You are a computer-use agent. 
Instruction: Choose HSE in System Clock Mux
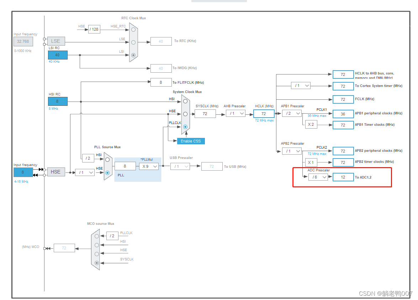pos(185,114)
